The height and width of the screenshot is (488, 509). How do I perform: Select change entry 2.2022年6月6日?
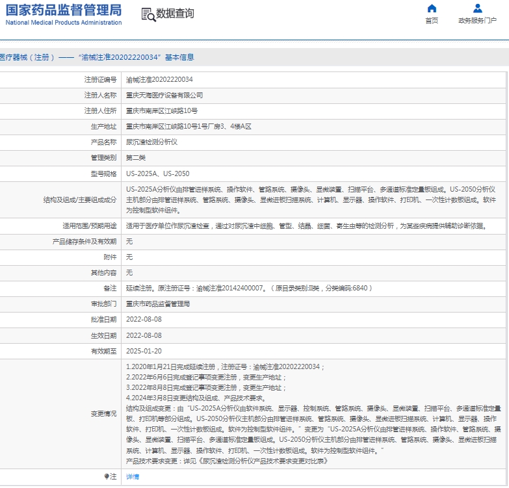(x=206, y=378)
